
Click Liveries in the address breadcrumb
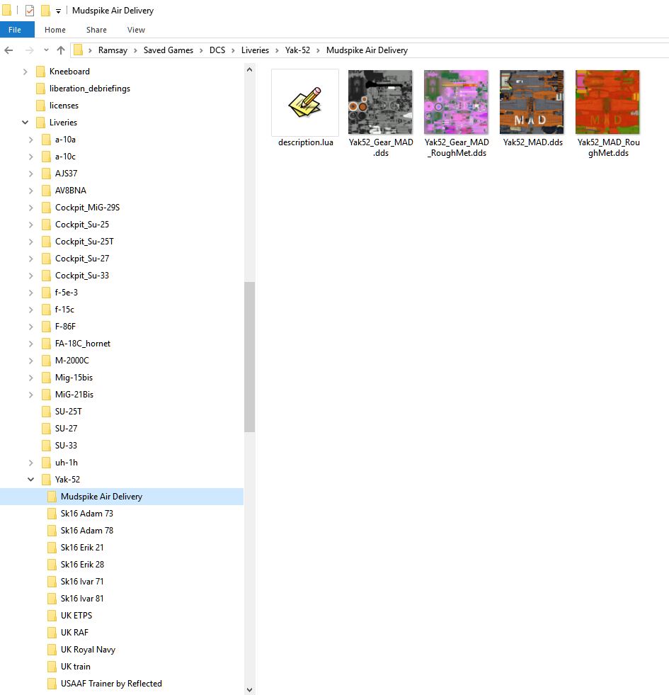pyautogui.click(x=255, y=50)
